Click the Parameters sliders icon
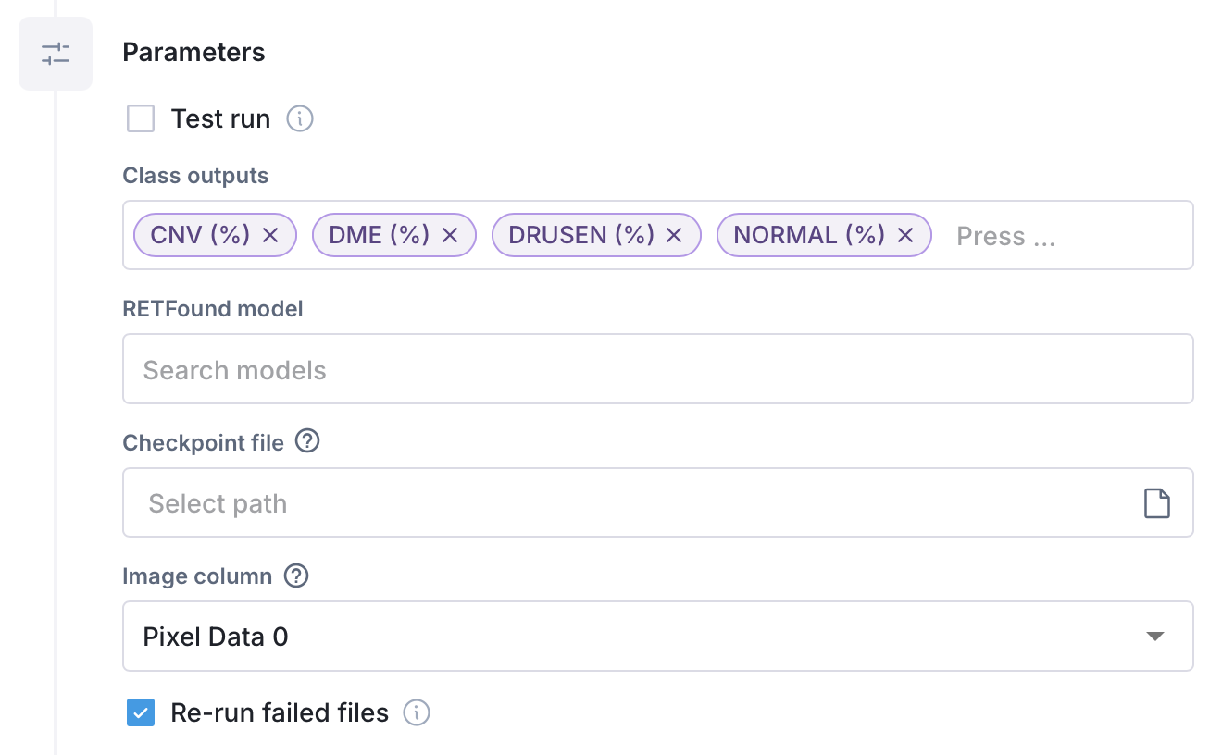 56,54
